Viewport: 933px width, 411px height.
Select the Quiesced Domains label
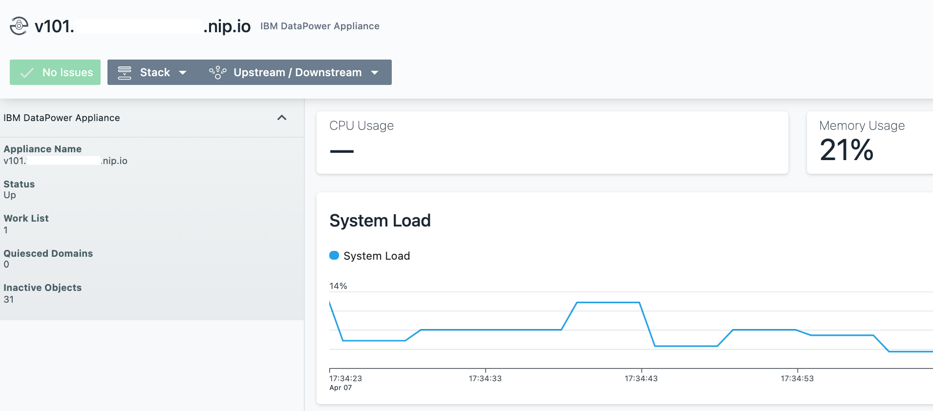tap(48, 253)
